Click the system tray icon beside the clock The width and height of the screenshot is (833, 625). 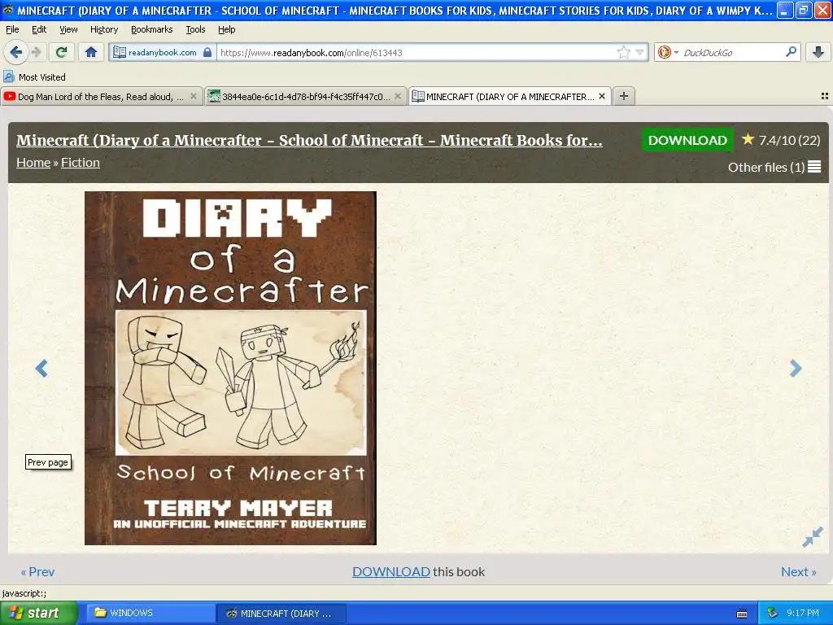coord(773,614)
